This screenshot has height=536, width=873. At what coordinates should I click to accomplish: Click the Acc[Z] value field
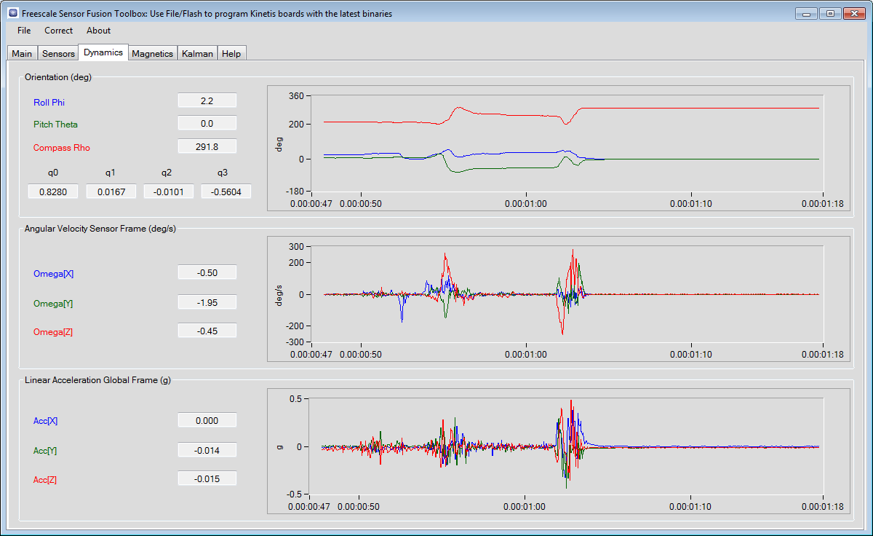pyautogui.click(x=207, y=478)
